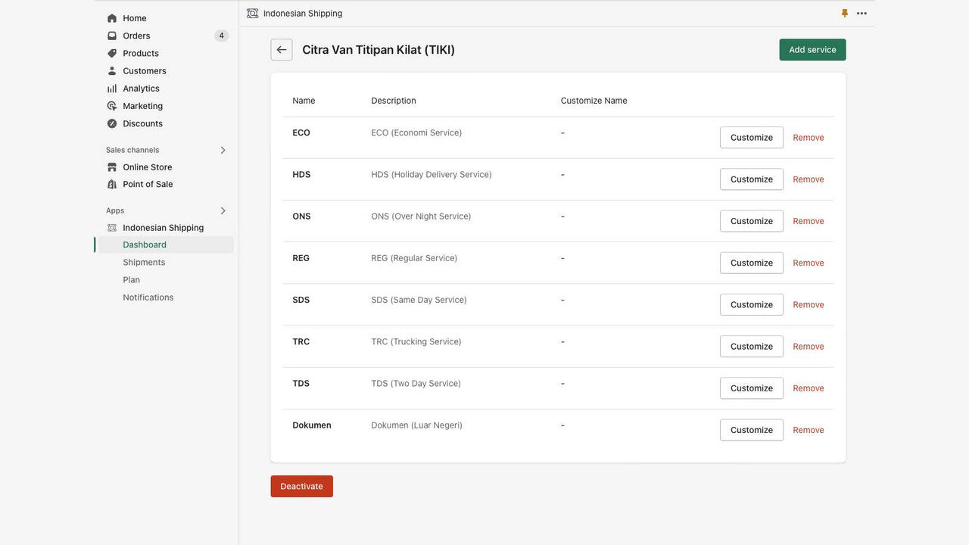Screen dimensions: 969x545
Task: Remove the SDS service
Action: (809, 304)
